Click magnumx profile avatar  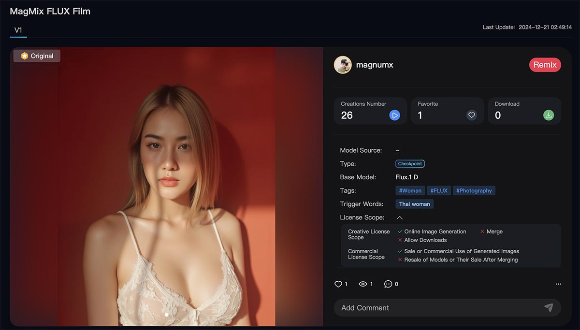point(343,65)
